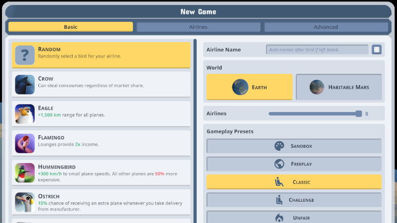Open the Airlines tab
The width and height of the screenshot is (397, 223).
click(198, 27)
